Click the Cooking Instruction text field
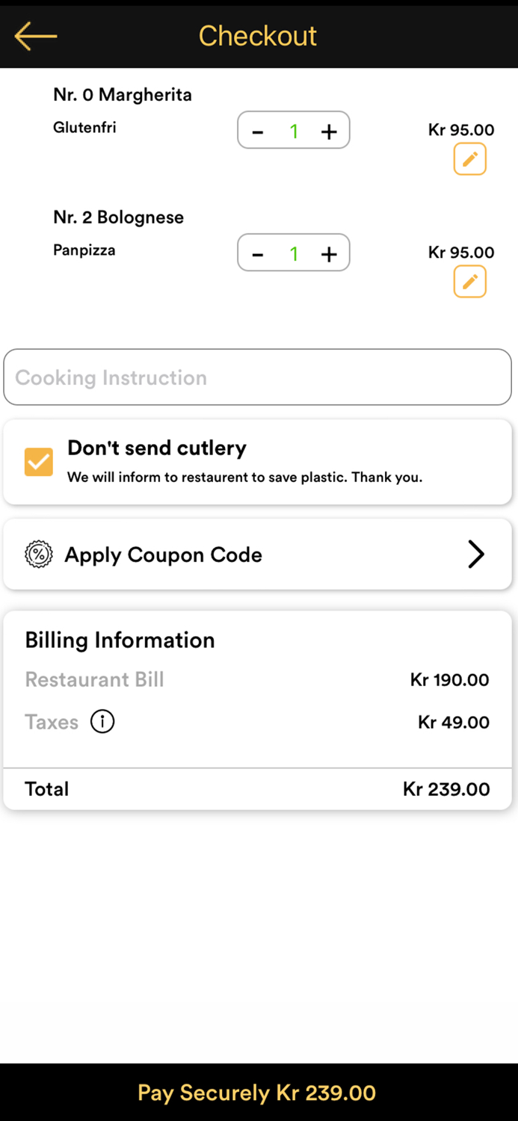Screen dimensions: 518x1121 pos(258,377)
